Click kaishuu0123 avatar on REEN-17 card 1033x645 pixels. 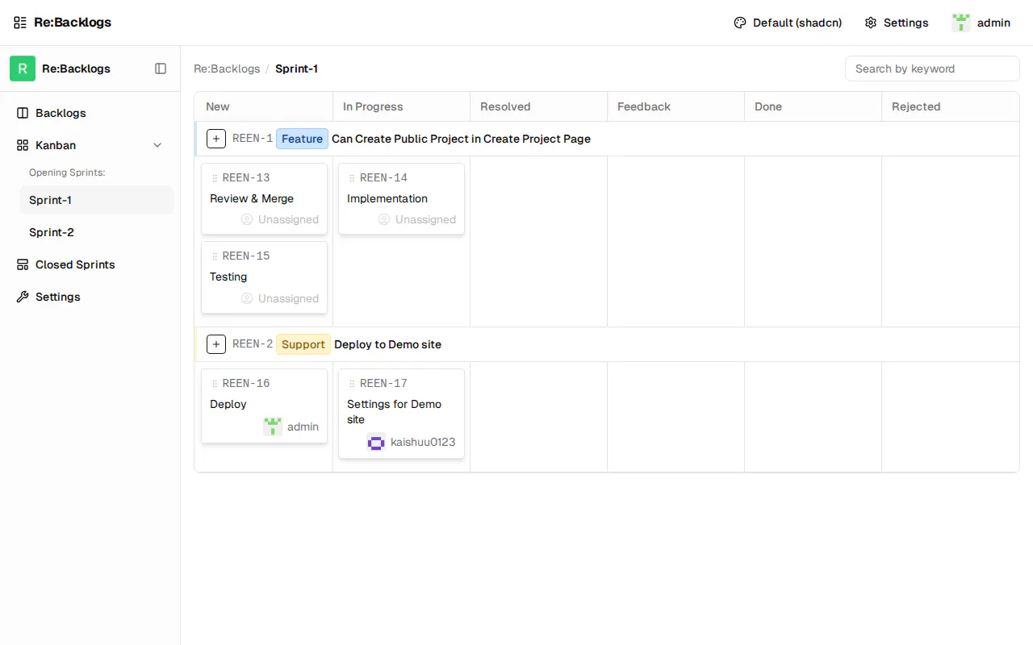pos(376,442)
